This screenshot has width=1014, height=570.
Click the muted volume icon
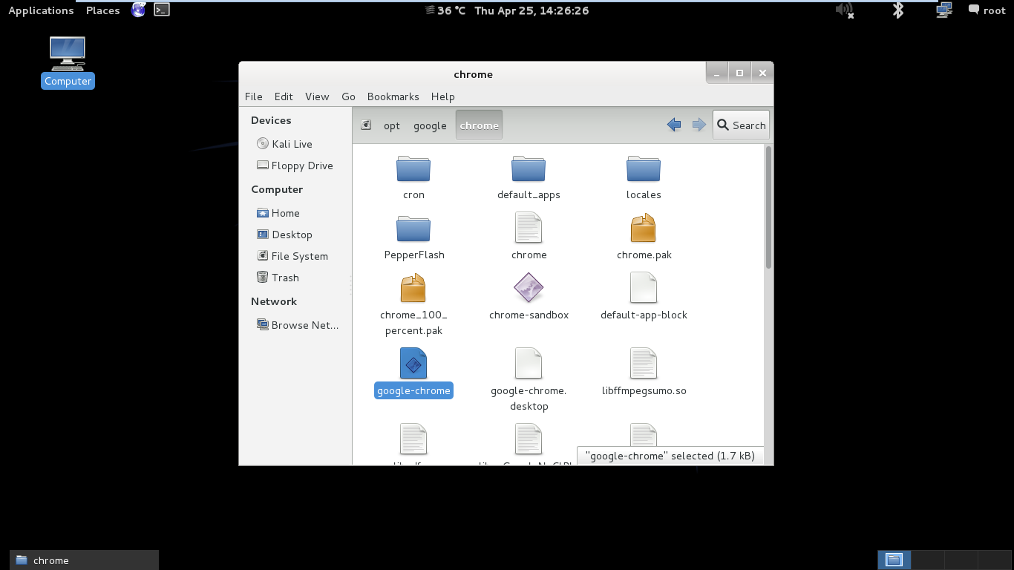pyautogui.click(x=844, y=10)
